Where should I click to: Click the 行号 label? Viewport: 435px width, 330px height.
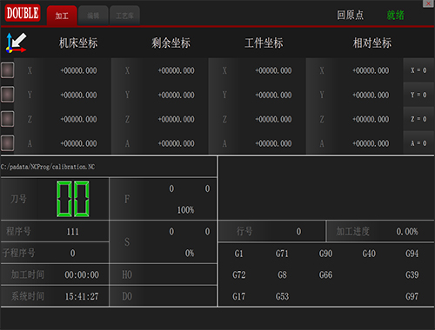[x=244, y=231]
